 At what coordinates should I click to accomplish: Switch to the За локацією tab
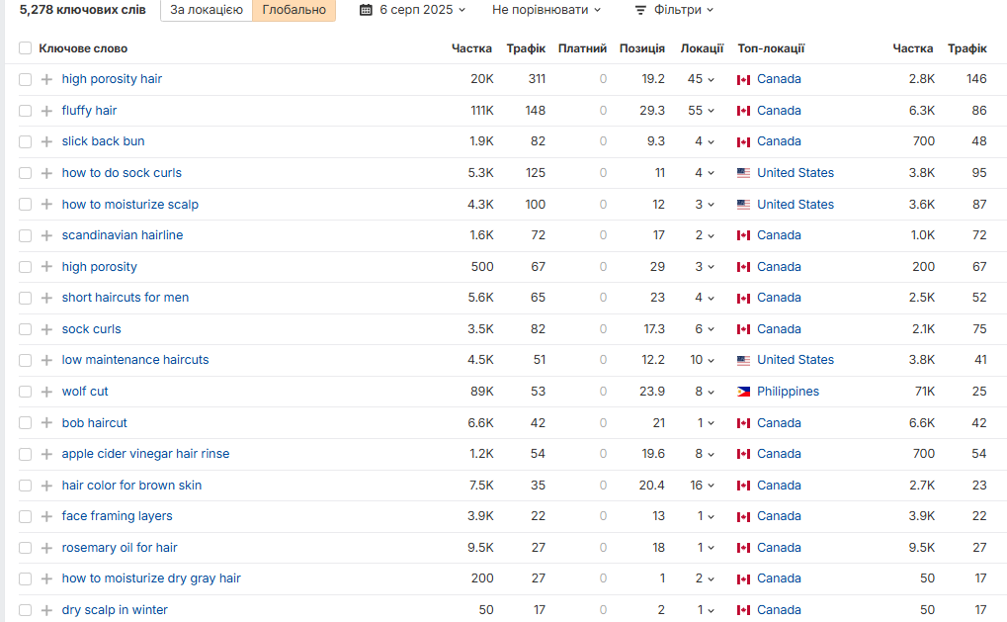click(207, 10)
